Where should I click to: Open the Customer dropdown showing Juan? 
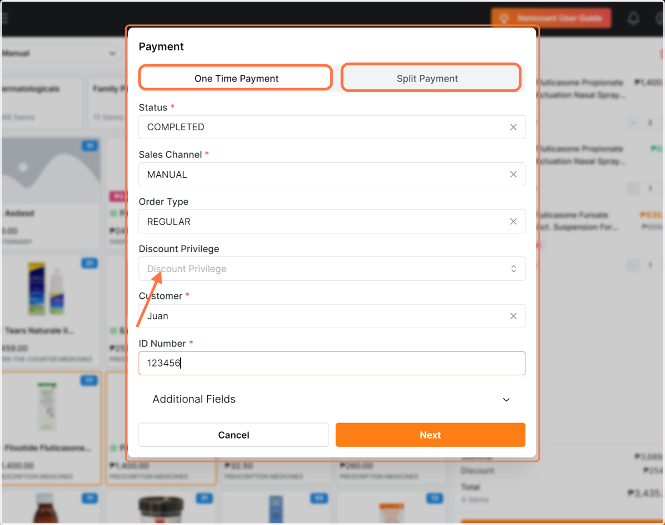332,316
